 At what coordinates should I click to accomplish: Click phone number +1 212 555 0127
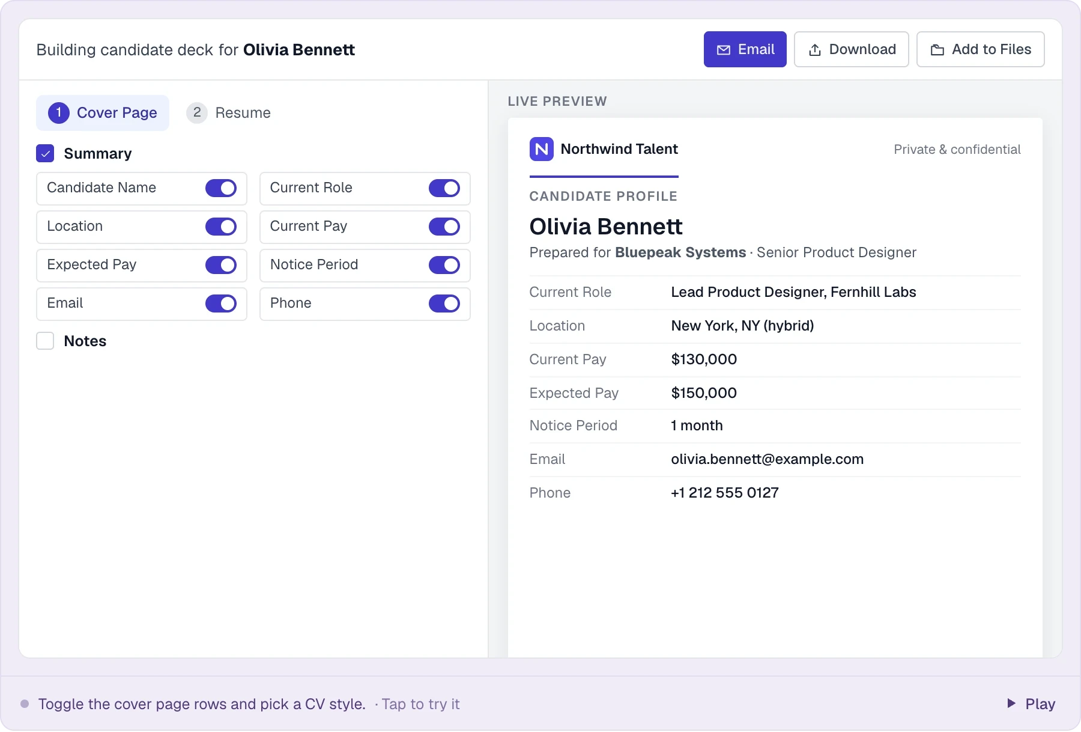point(724,493)
